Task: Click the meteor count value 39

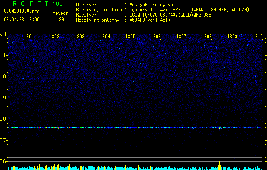Action: (62, 20)
